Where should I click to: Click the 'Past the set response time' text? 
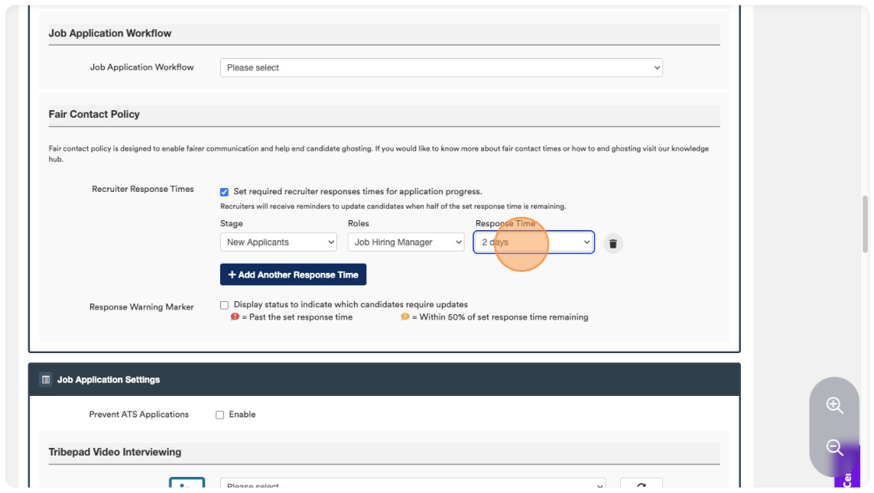(x=301, y=317)
